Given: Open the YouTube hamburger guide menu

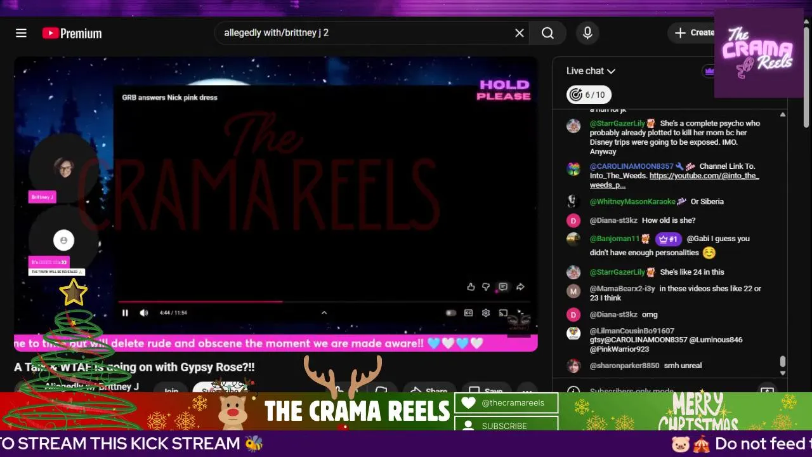Looking at the screenshot, I should coord(21,33).
